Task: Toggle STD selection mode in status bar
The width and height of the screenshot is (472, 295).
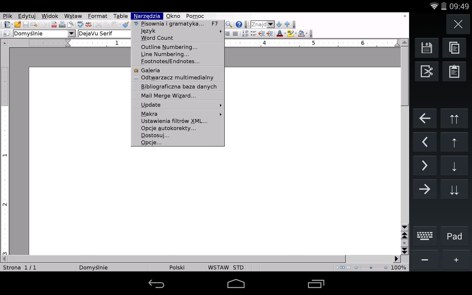Action: click(238, 268)
